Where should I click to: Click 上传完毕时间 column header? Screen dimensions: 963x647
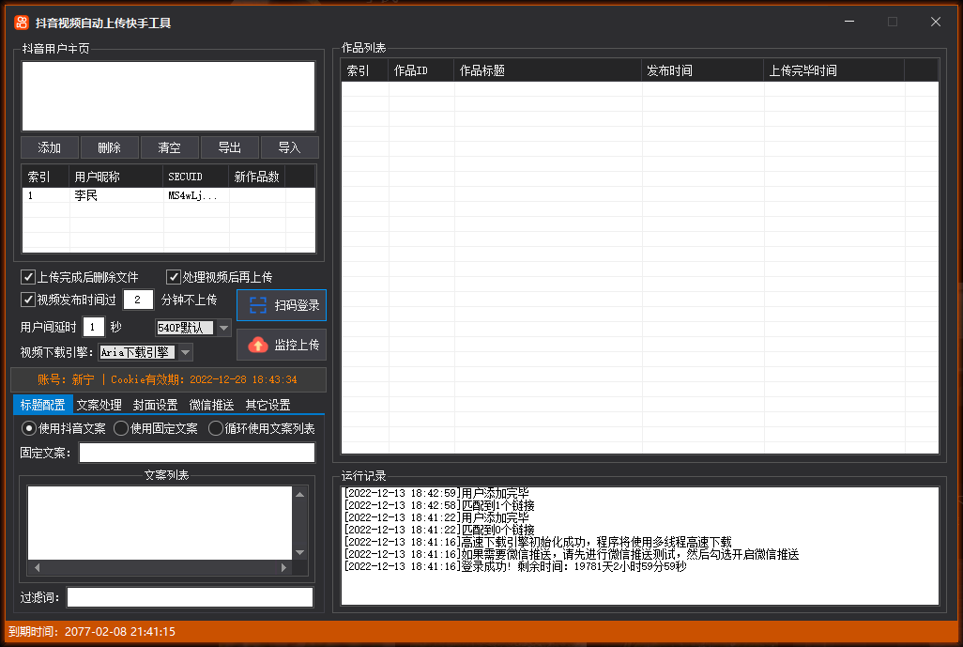[x=833, y=70]
